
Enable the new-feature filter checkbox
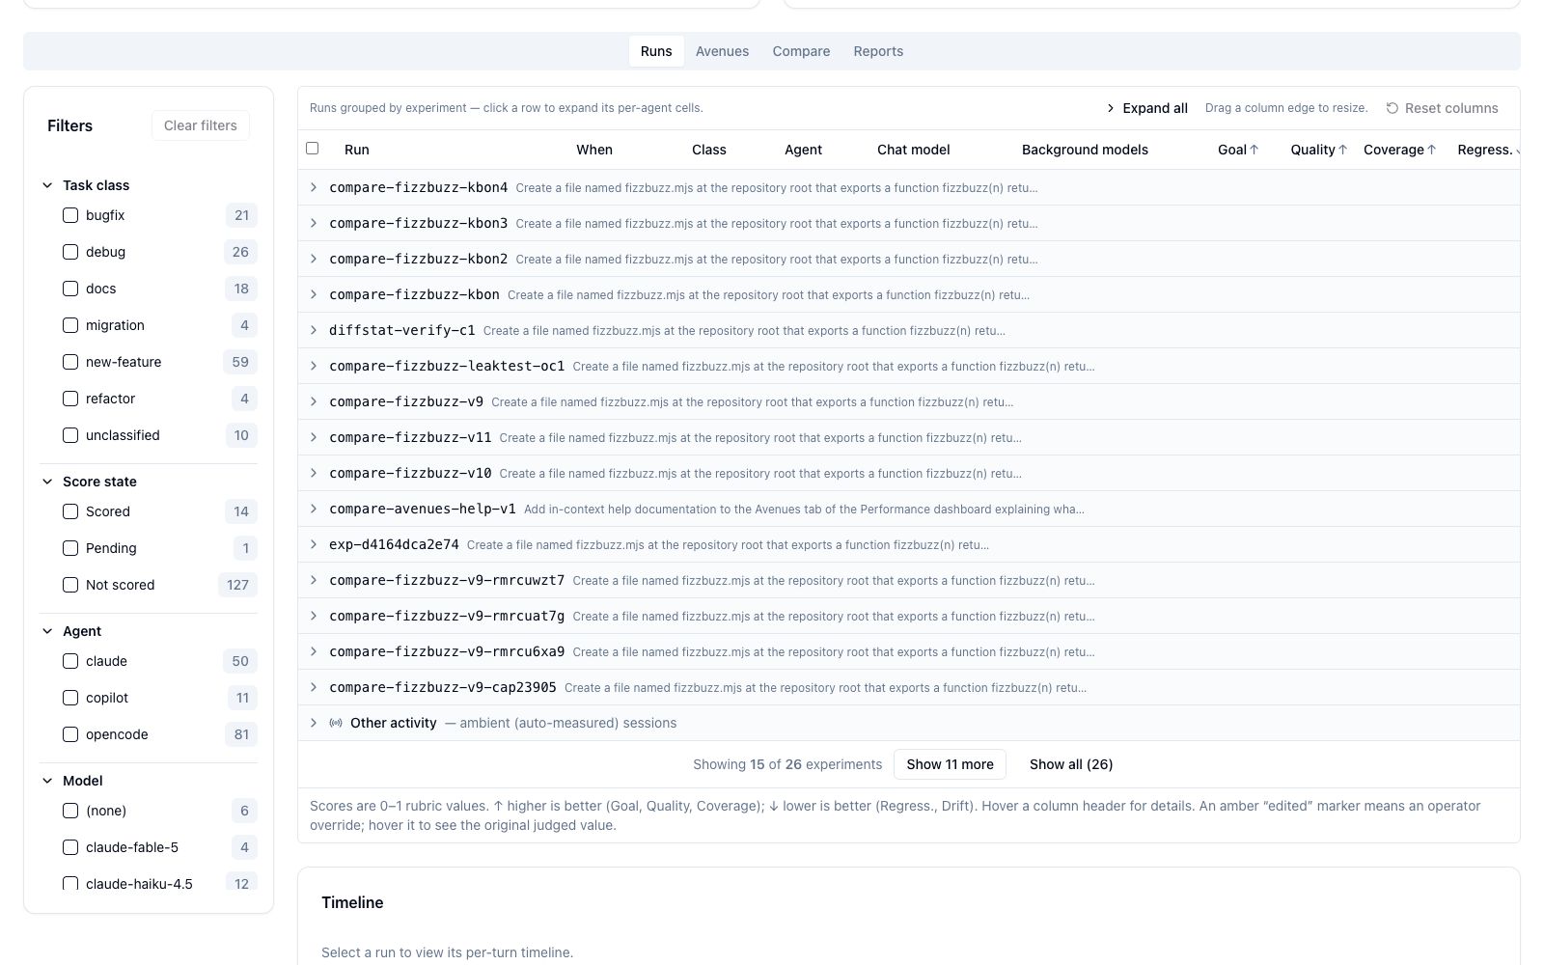pyautogui.click(x=70, y=362)
